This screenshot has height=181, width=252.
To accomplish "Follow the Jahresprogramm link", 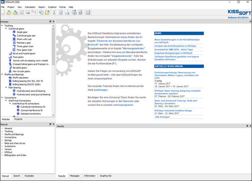I will 123,105.
